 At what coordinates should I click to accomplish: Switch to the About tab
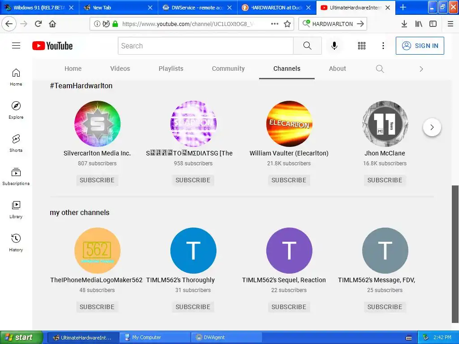pyautogui.click(x=338, y=69)
